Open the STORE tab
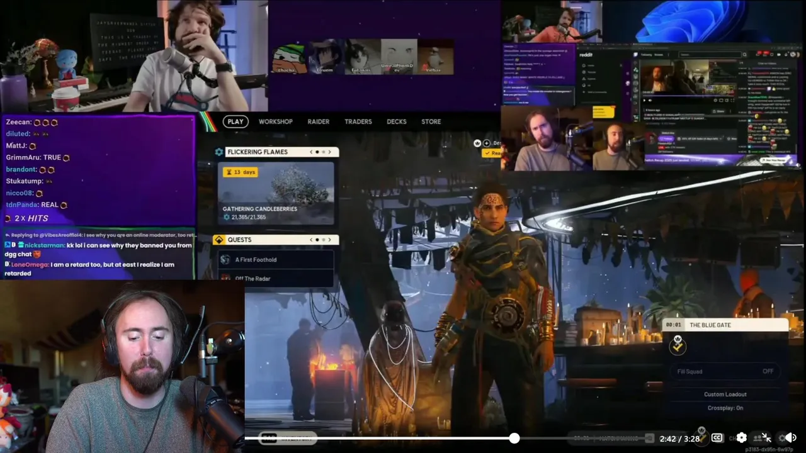The width and height of the screenshot is (806, 453). pos(431,121)
